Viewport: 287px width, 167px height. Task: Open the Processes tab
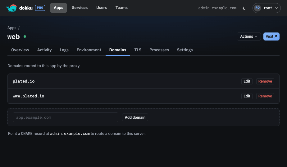tap(159, 50)
